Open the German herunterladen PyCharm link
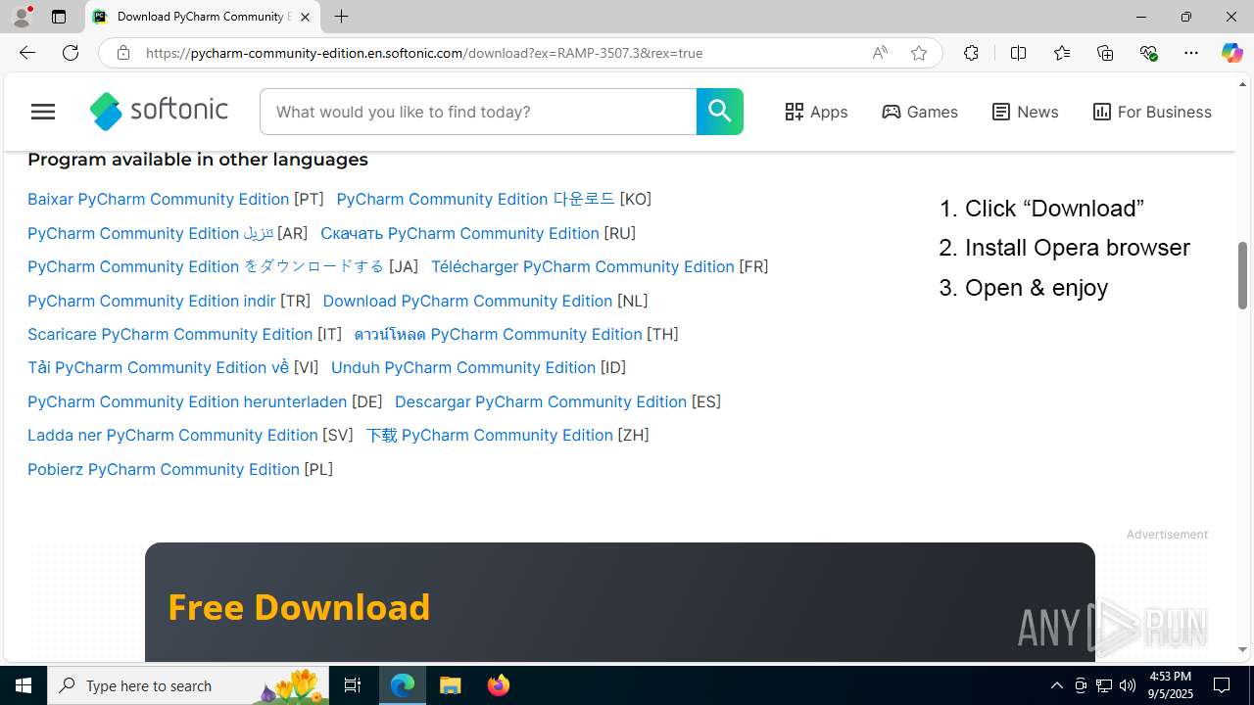This screenshot has width=1254, height=705. pyautogui.click(x=187, y=401)
